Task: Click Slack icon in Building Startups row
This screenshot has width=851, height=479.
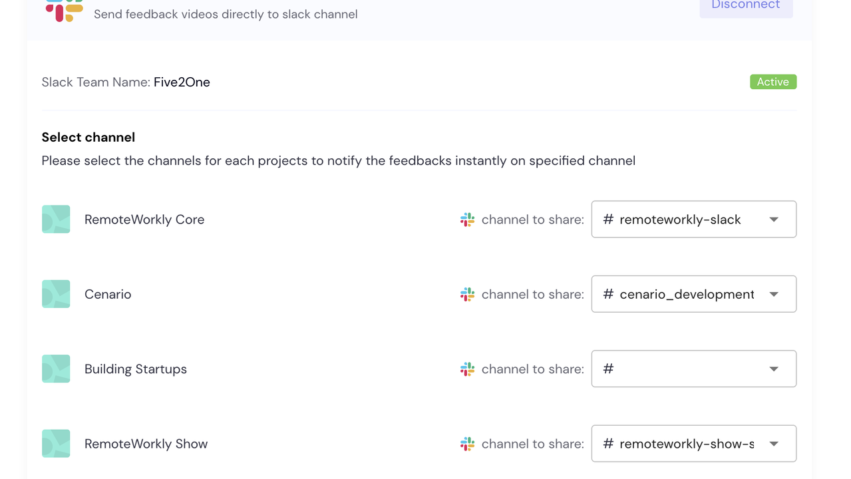Action: coord(468,369)
